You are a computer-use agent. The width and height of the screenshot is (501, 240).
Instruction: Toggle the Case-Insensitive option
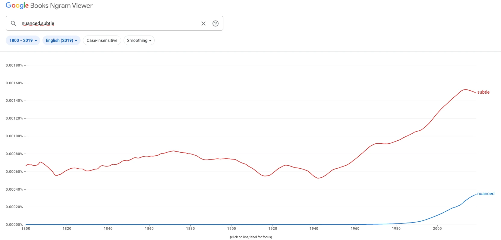(x=102, y=40)
